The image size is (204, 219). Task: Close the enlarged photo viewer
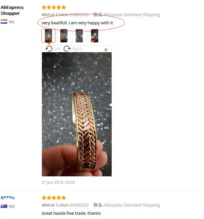tap(106, 50)
